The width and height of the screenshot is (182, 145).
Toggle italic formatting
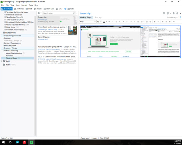pyautogui.click(x=113, y=21)
